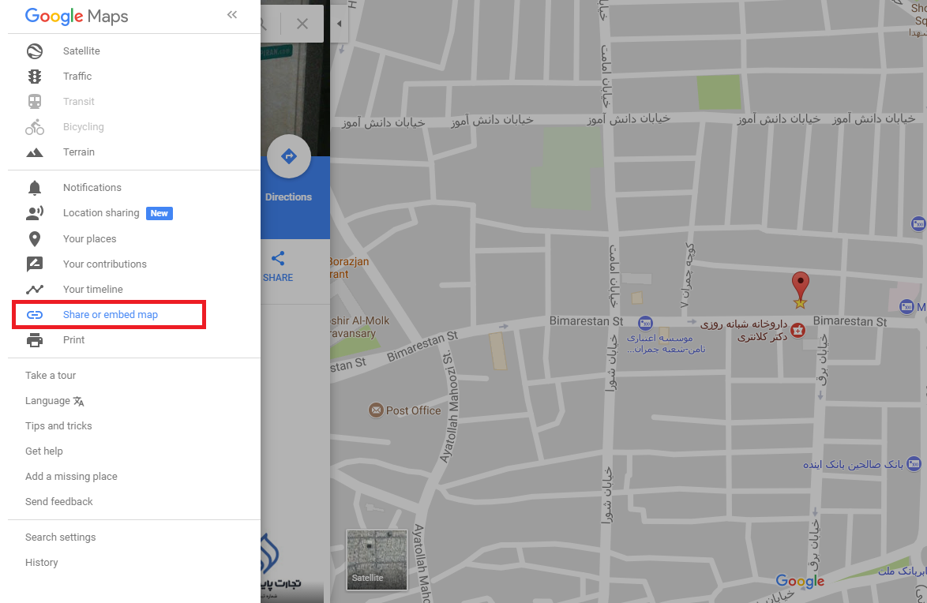Click the Notifications bell icon
Viewport: 927px width, 603px height.
point(35,187)
